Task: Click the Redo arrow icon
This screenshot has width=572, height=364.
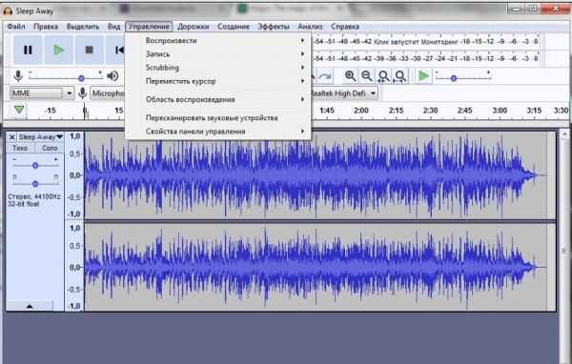Action: [325, 76]
